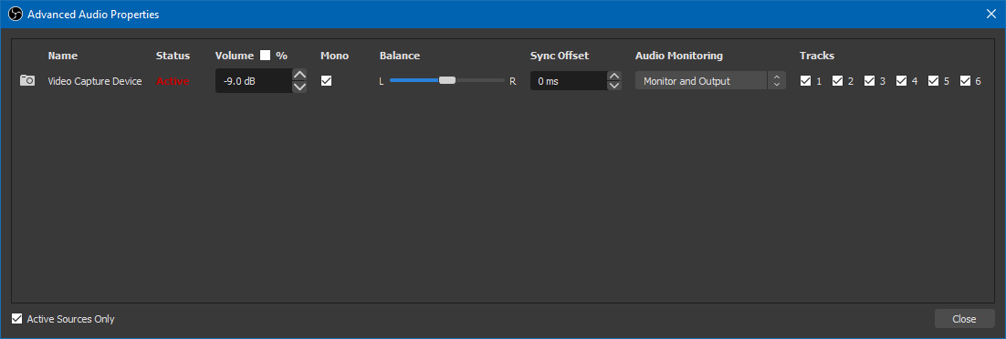The height and width of the screenshot is (339, 1006).
Task: Disable Track 4 checkbox
Action: pyautogui.click(x=901, y=81)
